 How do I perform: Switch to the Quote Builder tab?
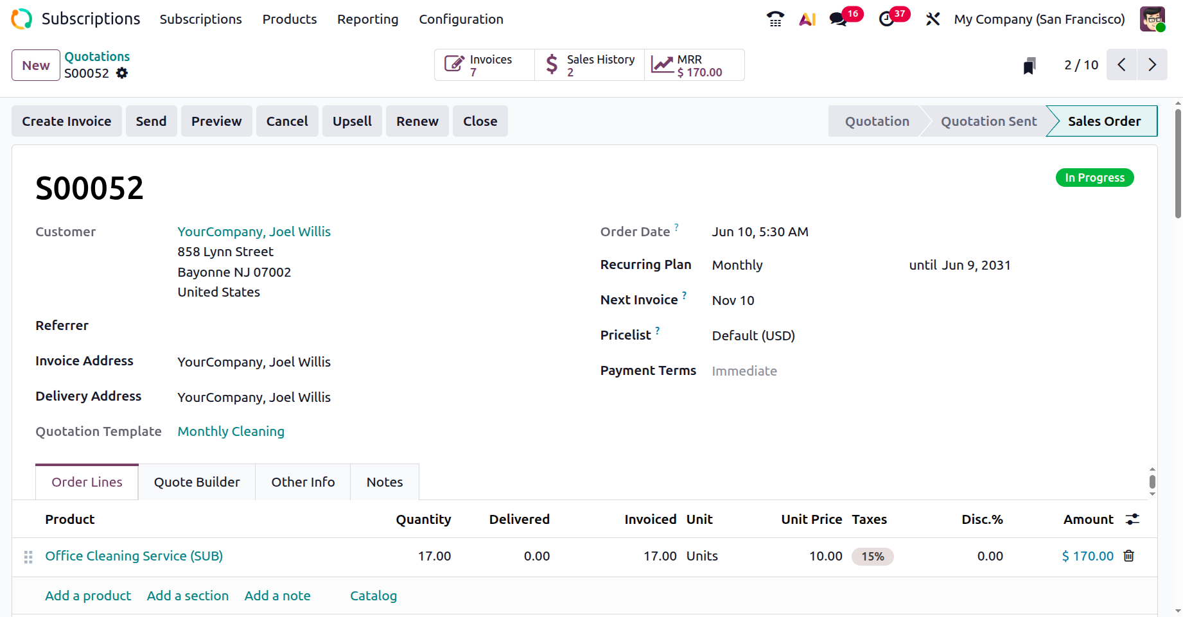tap(197, 482)
